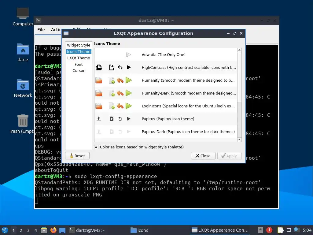Viewport: 313px width, 235px height.
Task: Click the Adwaita play preview icon
Action: [x=129, y=54]
